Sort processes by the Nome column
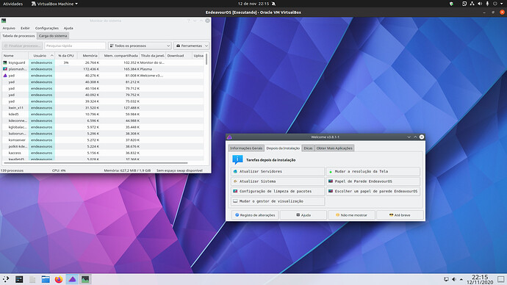The height and width of the screenshot is (285, 507). coord(15,56)
